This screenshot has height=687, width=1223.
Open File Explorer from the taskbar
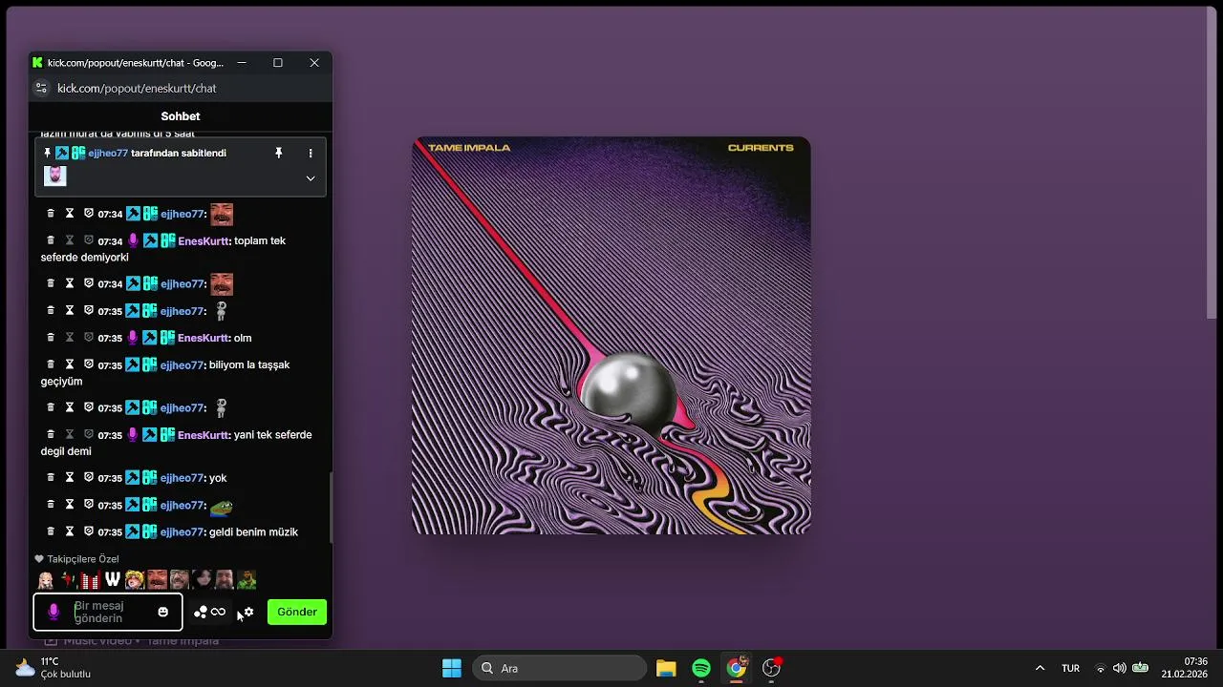[666, 668]
